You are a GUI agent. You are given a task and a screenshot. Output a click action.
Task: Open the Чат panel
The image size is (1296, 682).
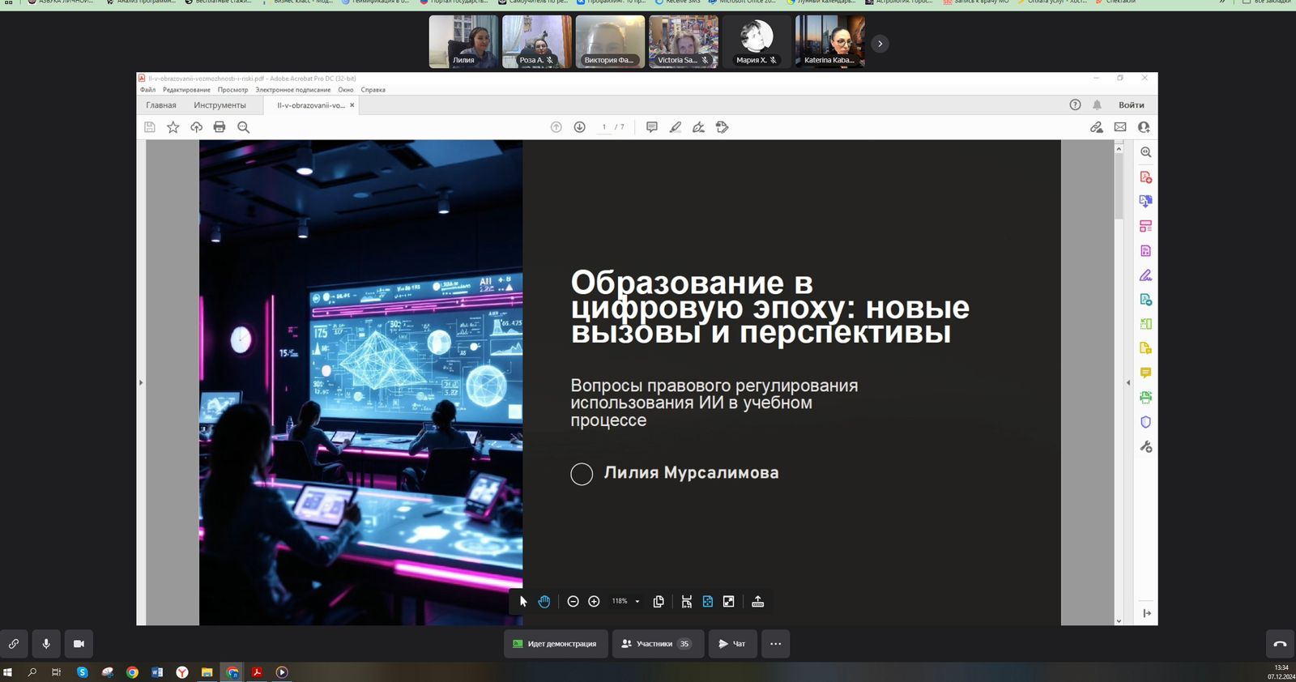(x=732, y=644)
